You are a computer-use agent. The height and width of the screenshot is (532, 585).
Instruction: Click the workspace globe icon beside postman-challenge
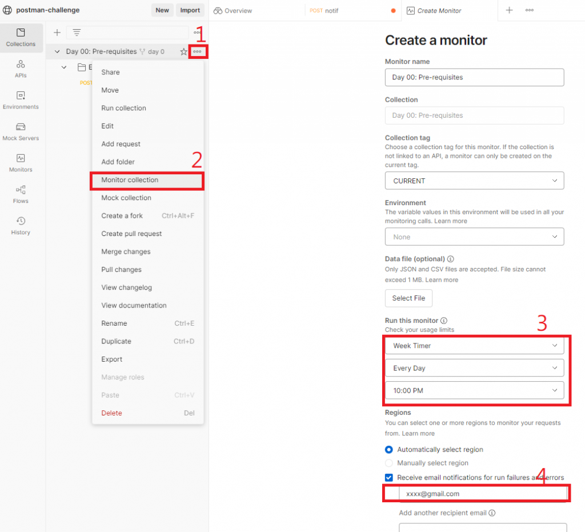click(x=7, y=10)
